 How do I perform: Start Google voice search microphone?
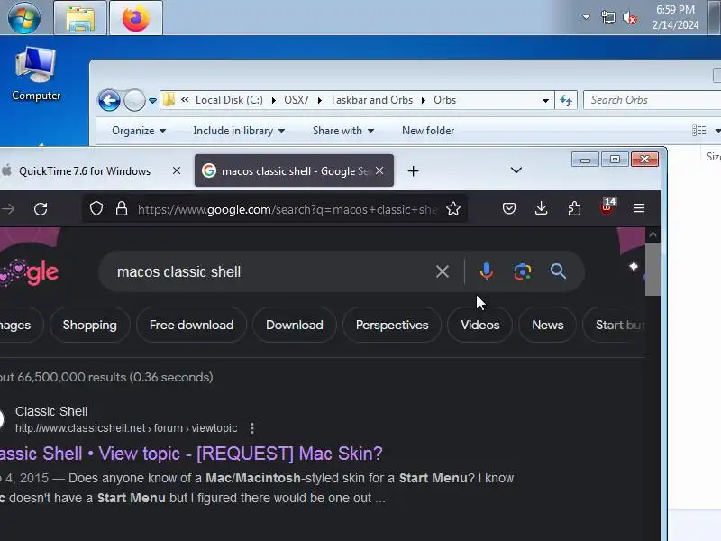[486, 271]
